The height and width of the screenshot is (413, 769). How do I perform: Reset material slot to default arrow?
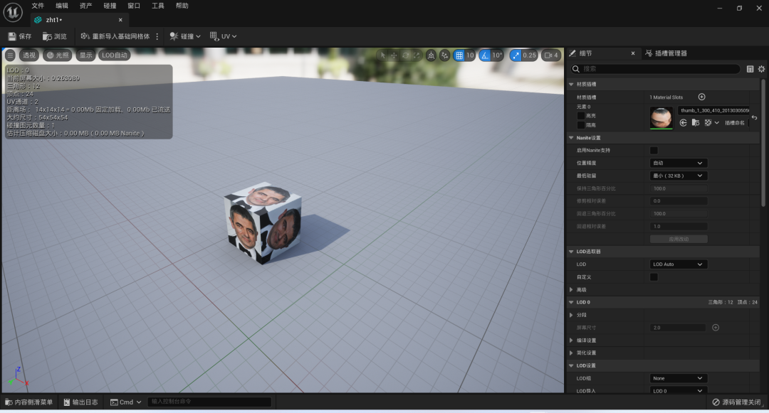[x=754, y=117]
